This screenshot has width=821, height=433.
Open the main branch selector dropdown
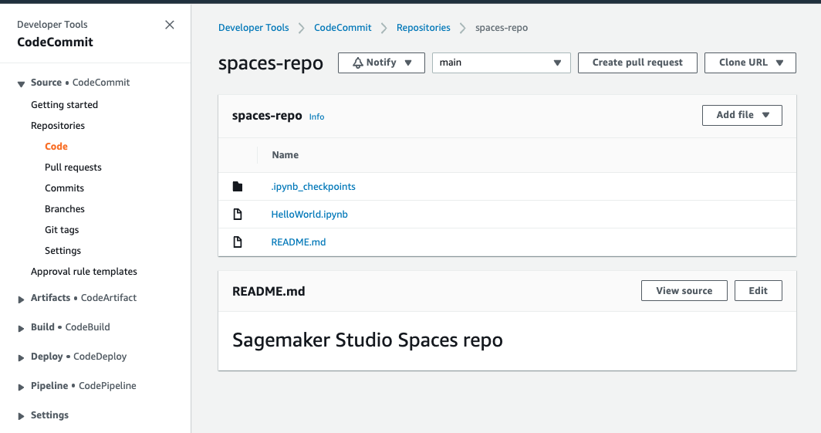pyautogui.click(x=501, y=63)
